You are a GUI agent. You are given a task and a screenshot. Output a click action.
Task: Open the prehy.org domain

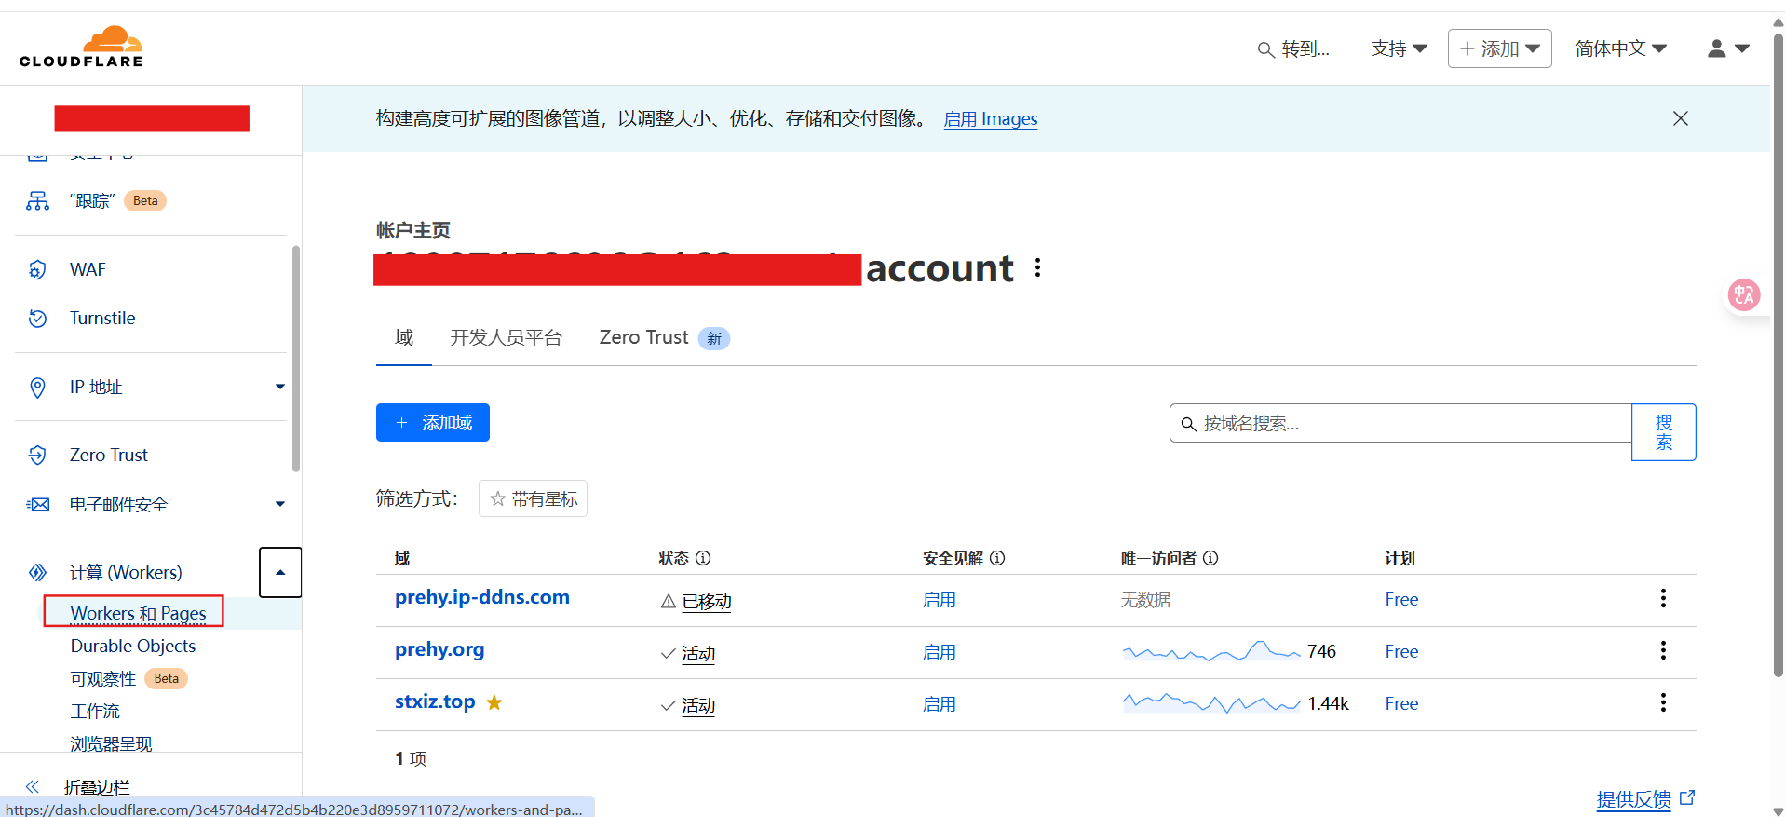click(439, 649)
